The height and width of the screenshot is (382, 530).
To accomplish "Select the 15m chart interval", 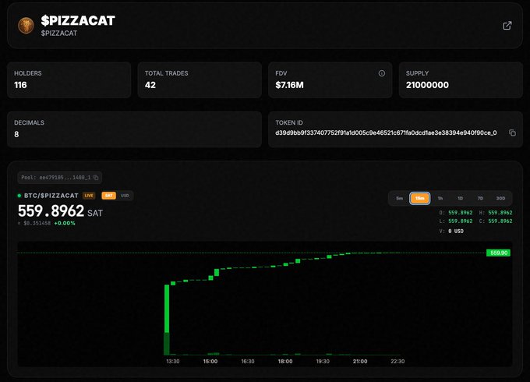I will 420,199.
